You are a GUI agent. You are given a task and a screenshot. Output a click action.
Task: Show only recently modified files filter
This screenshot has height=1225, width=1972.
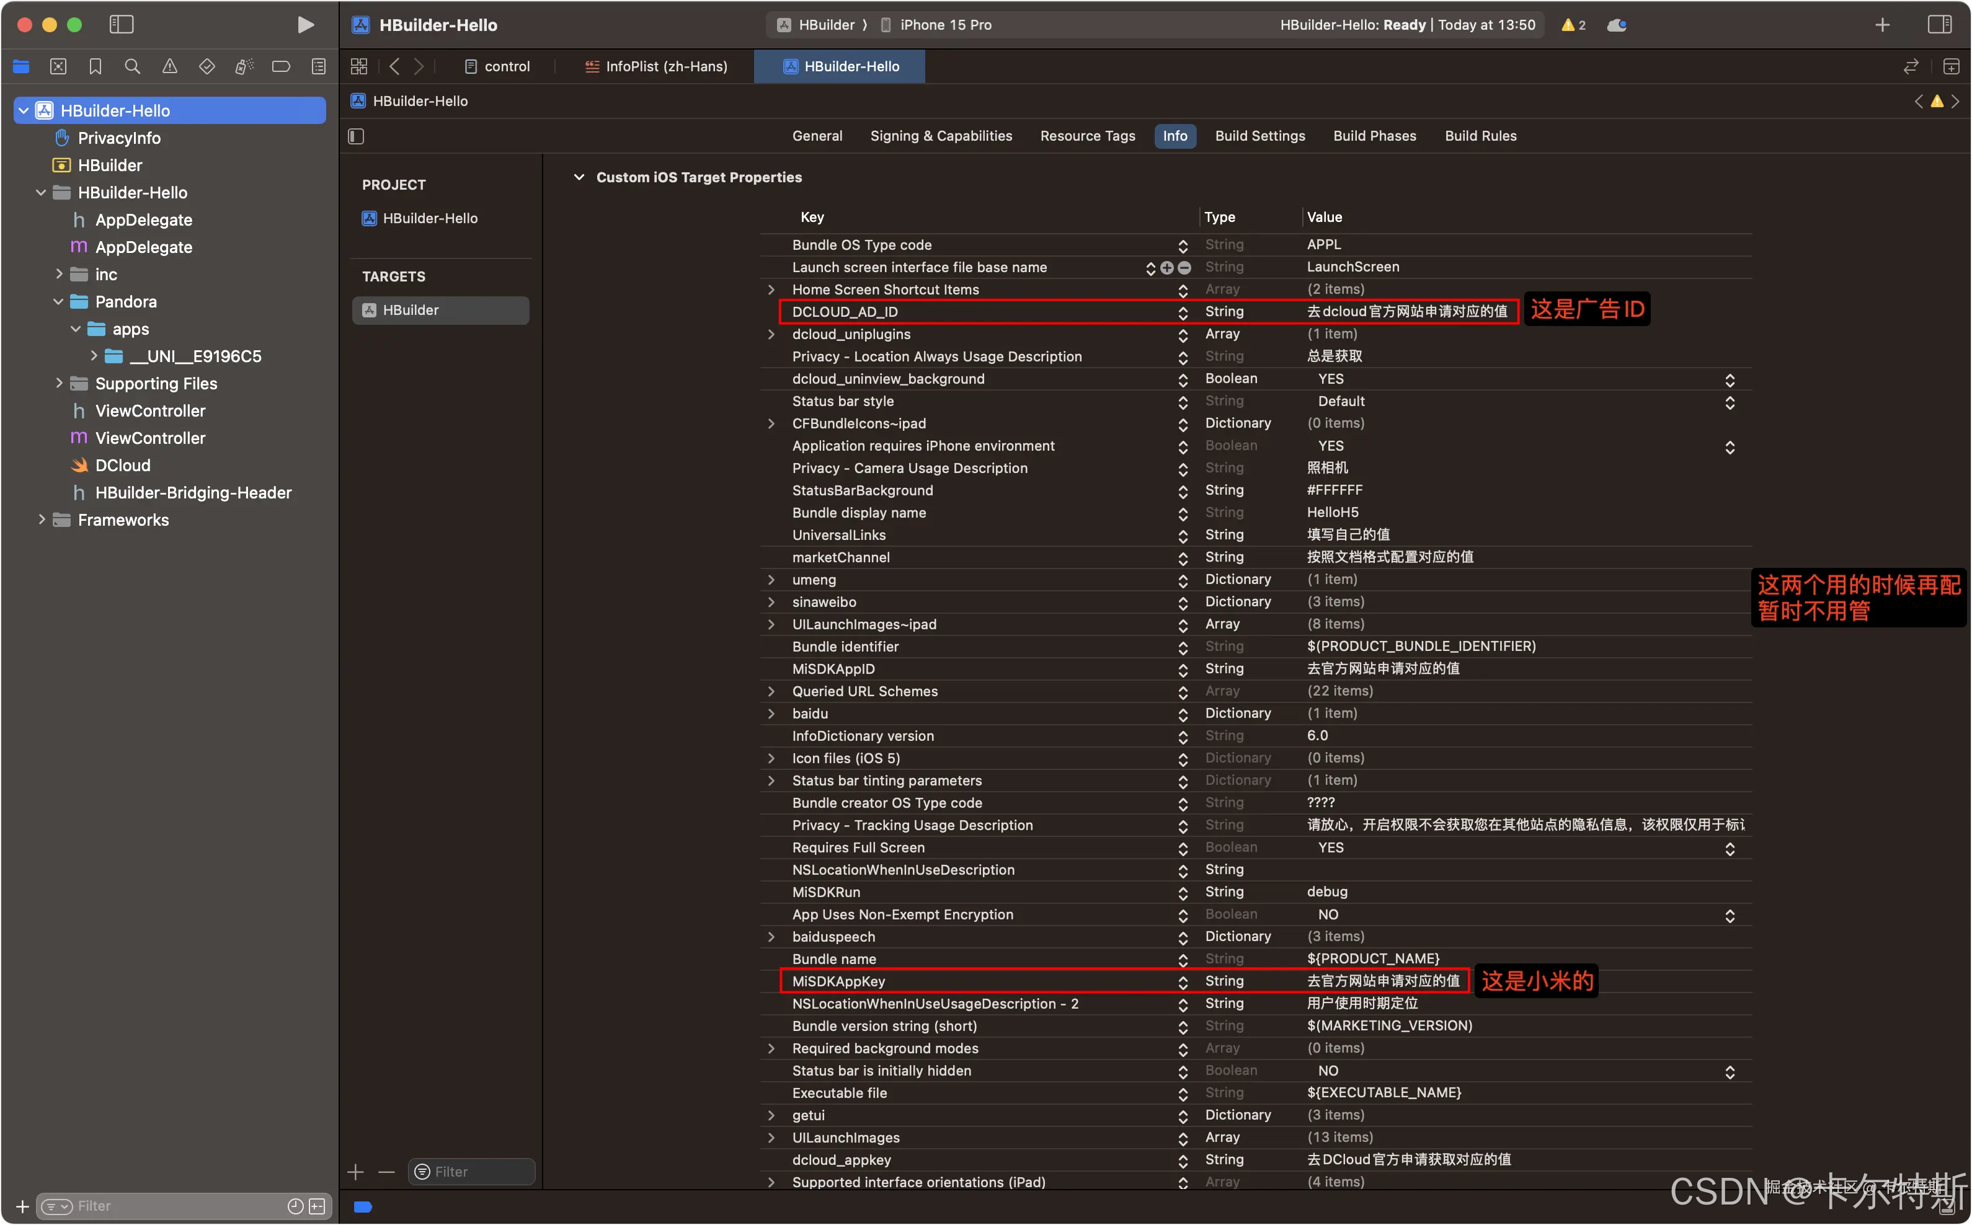(x=296, y=1206)
